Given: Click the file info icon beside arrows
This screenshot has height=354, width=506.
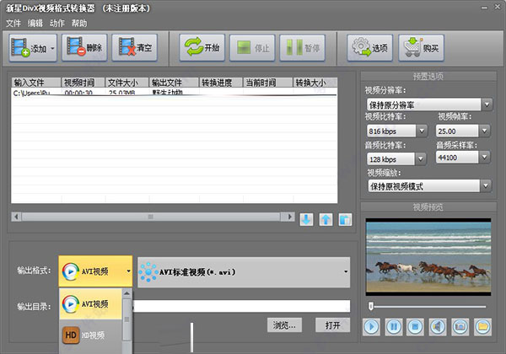Looking at the screenshot, I should pyautogui.click(x=345, y=219).
